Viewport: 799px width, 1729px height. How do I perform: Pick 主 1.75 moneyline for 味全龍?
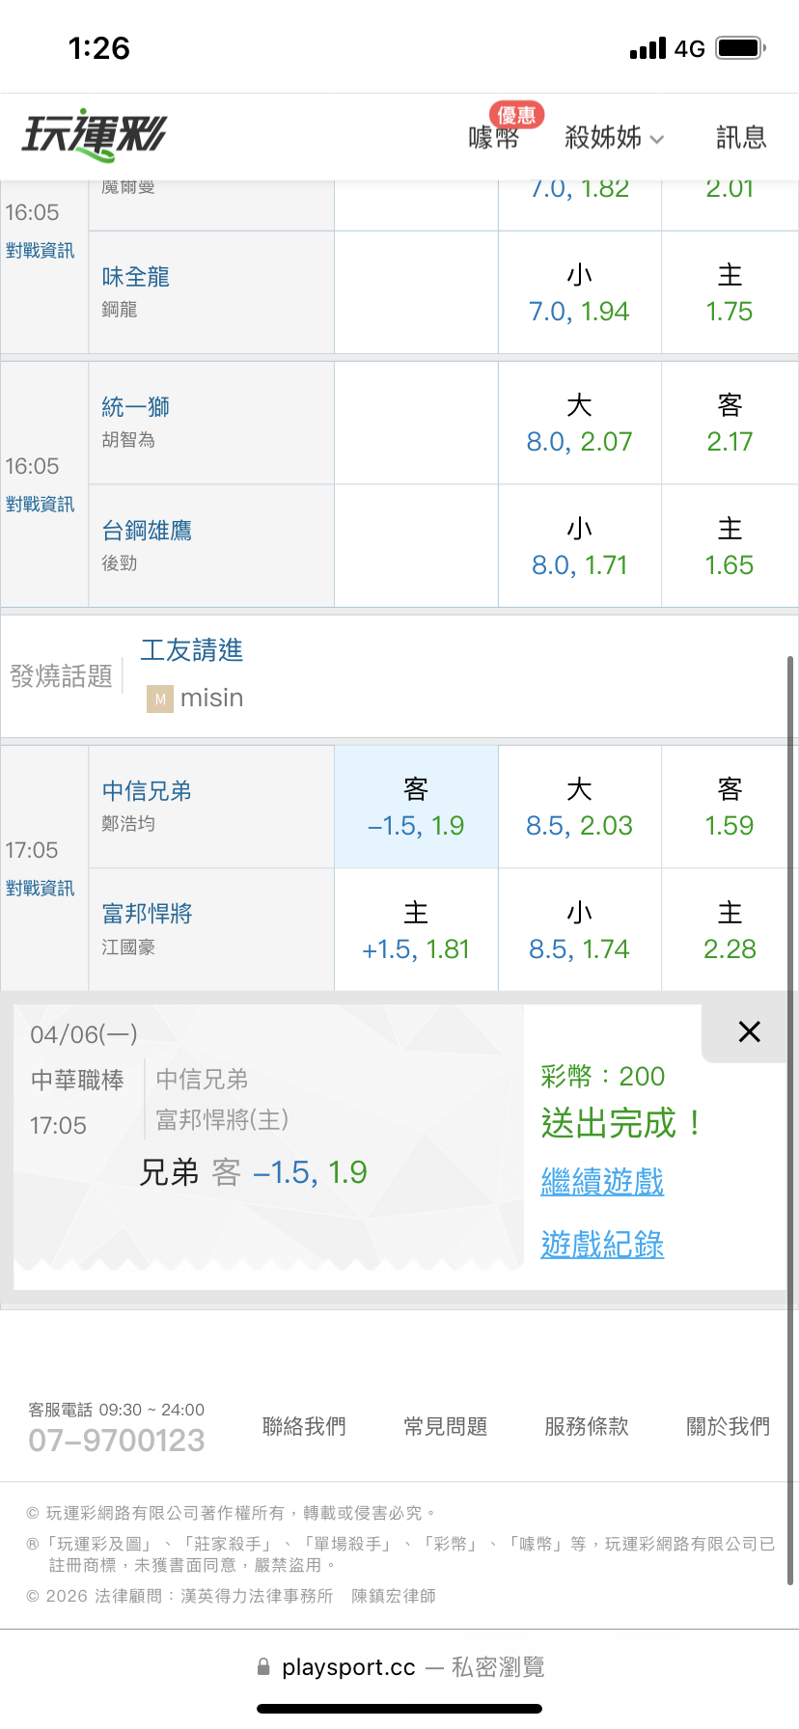[x=730, y=293]
